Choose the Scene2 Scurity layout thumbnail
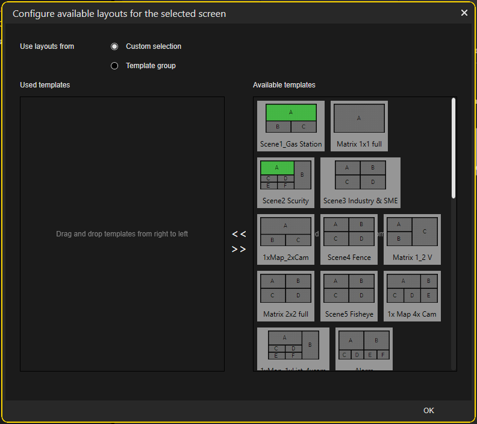Image resolution: width=477 pixels, height=424 pixels. coord(285,182)
